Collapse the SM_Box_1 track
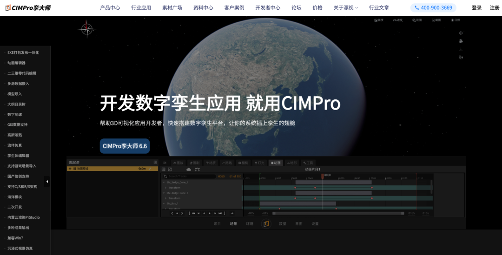This screenshot has width=502, height=255. pyautogui.click(x=164, y=203)
